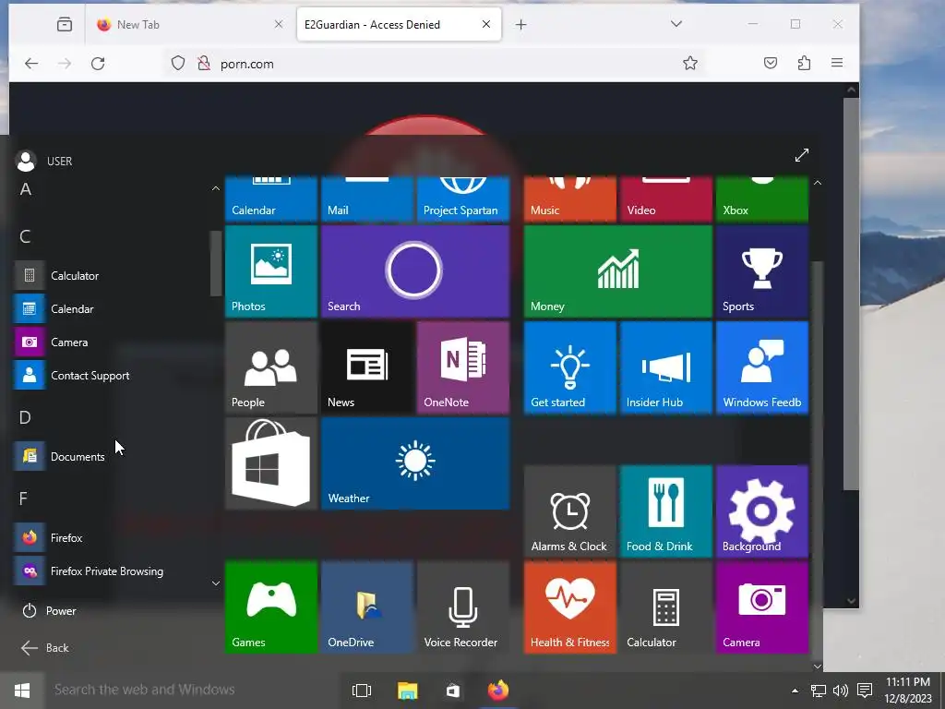Open the Photos tile
945x709 pixels.
point(271,271)
